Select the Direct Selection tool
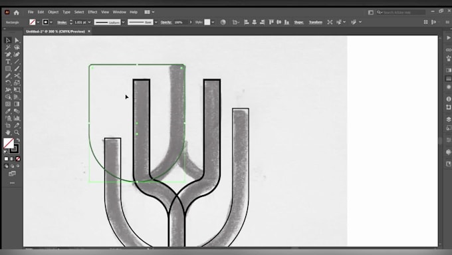The height and width of the screenshot is (255, 452). pyautogui.click(x=17, y=41)
